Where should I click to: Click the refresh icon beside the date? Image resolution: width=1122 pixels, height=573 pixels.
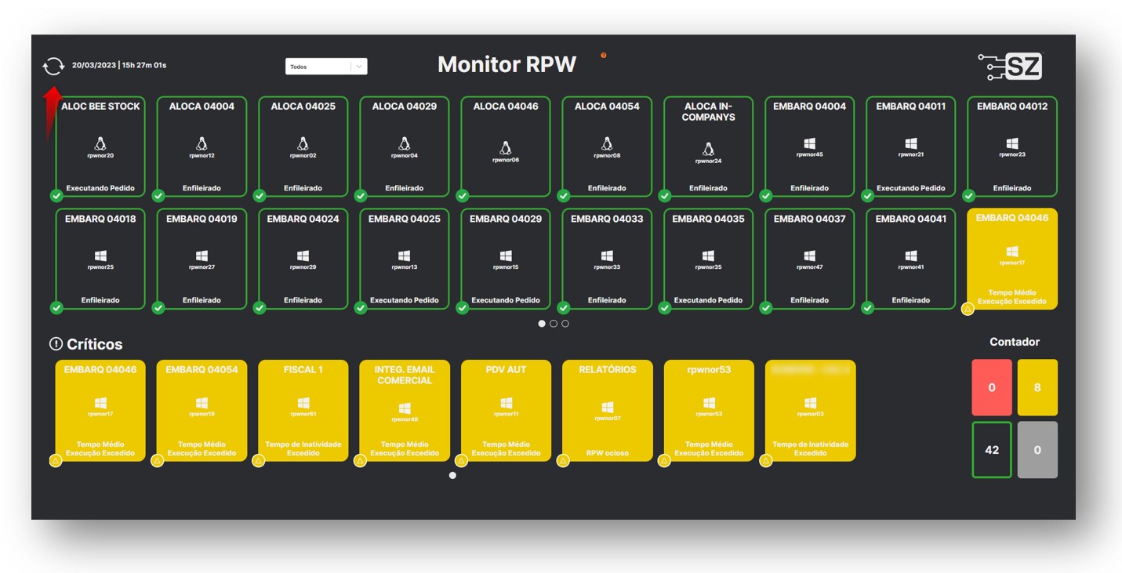(53, 66)
